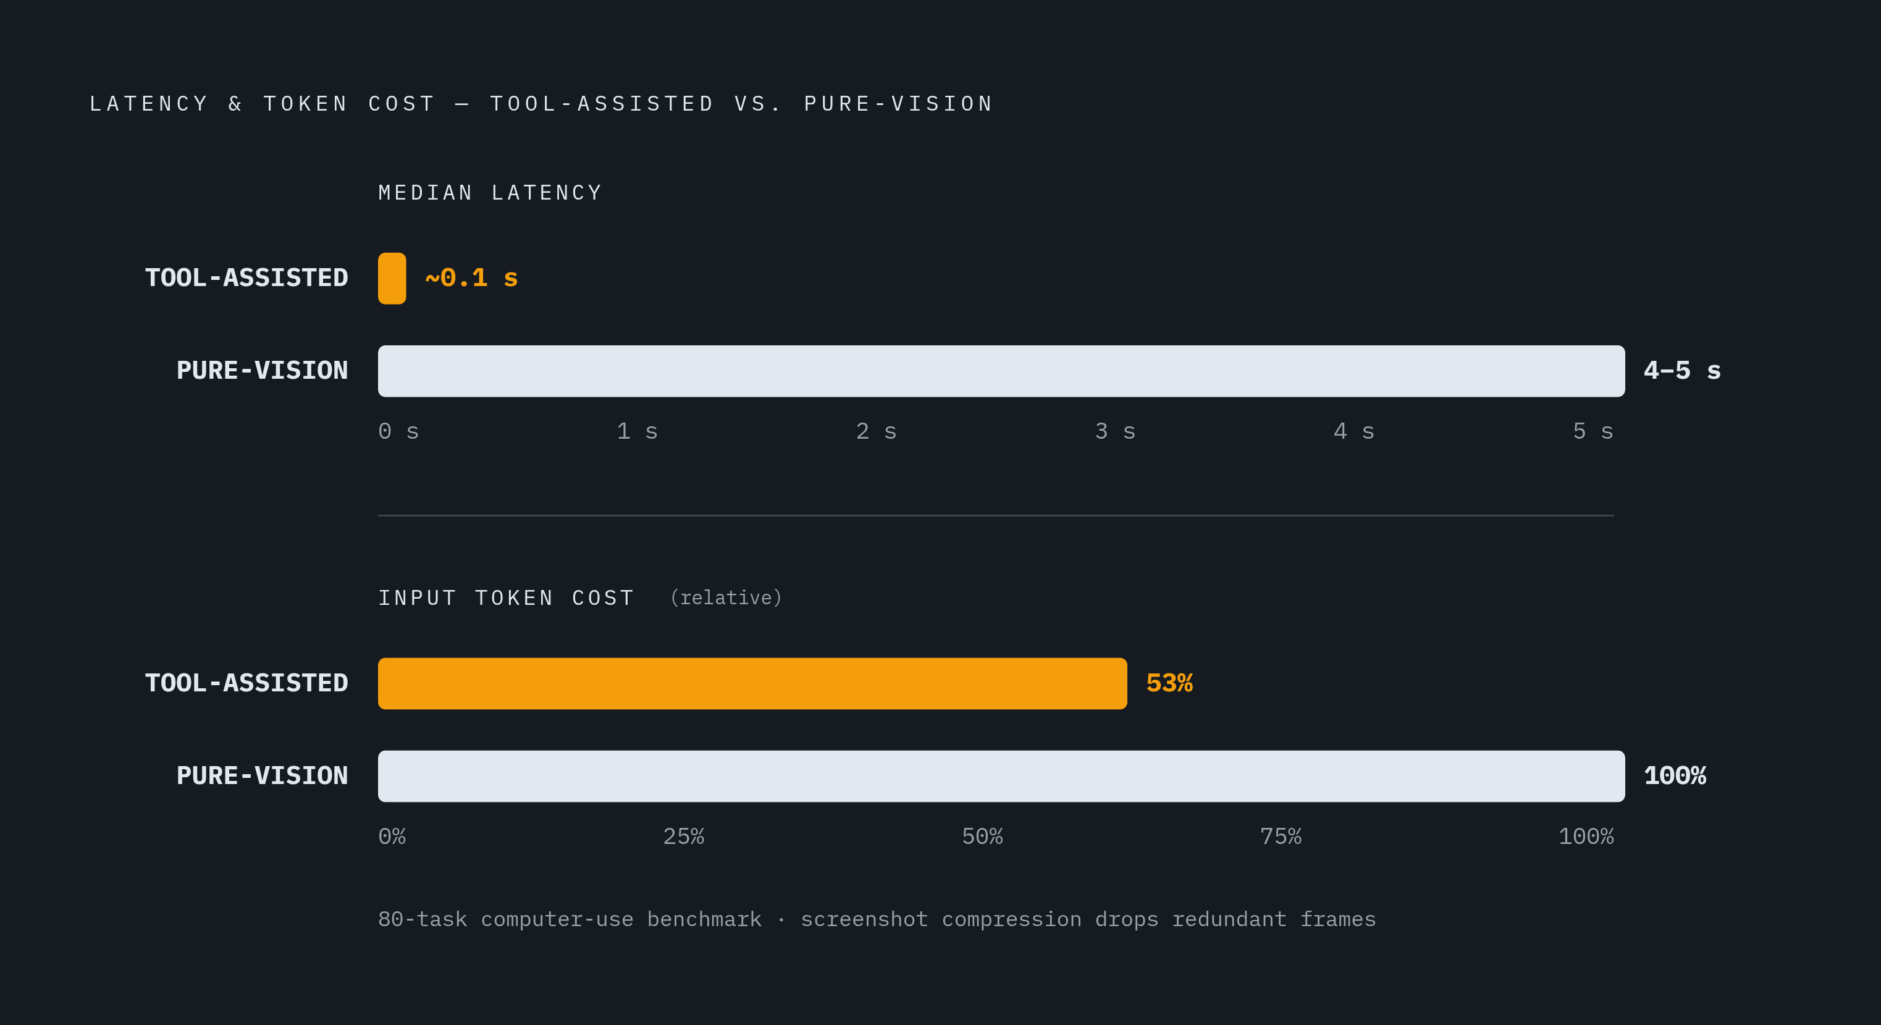Click the '1 s' axis tick

click(638, 431)
